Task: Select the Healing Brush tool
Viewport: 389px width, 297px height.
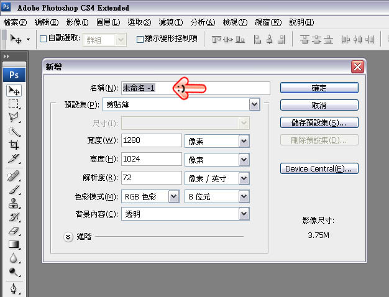Action: 14,176
